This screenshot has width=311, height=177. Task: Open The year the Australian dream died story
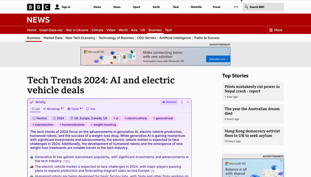click(x=252, y=111)
